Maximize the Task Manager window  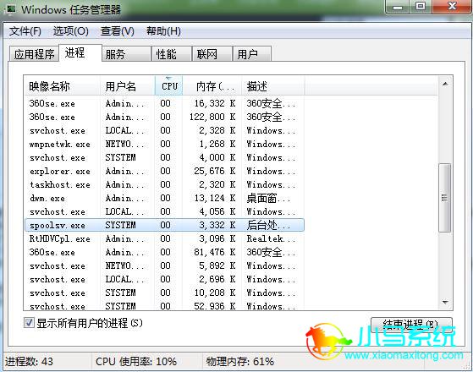point(421,7)
